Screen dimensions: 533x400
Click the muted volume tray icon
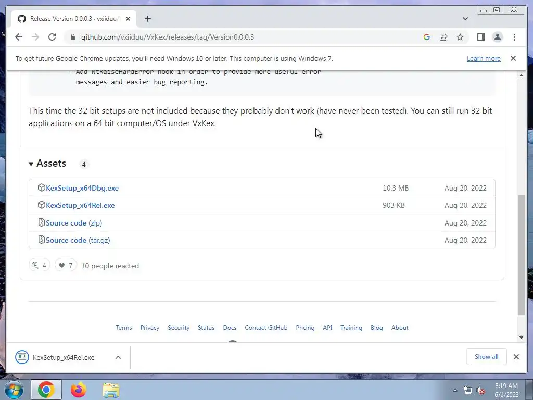480,391
